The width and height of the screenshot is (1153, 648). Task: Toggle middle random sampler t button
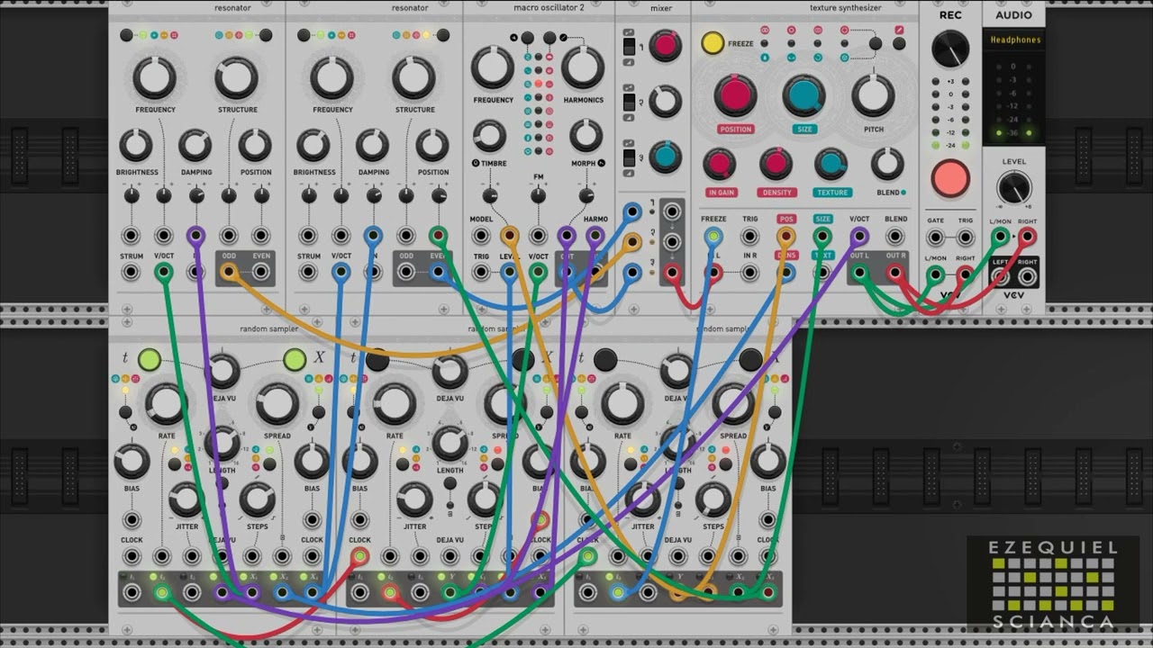pyautogui.click(x=377, y=360)
